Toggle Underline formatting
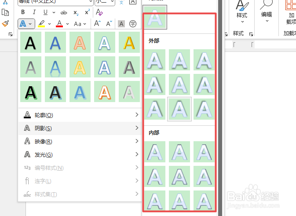 tap(45, 12)
